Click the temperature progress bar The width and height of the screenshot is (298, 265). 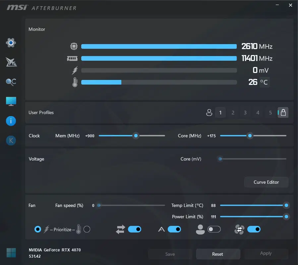pos(159,82)
